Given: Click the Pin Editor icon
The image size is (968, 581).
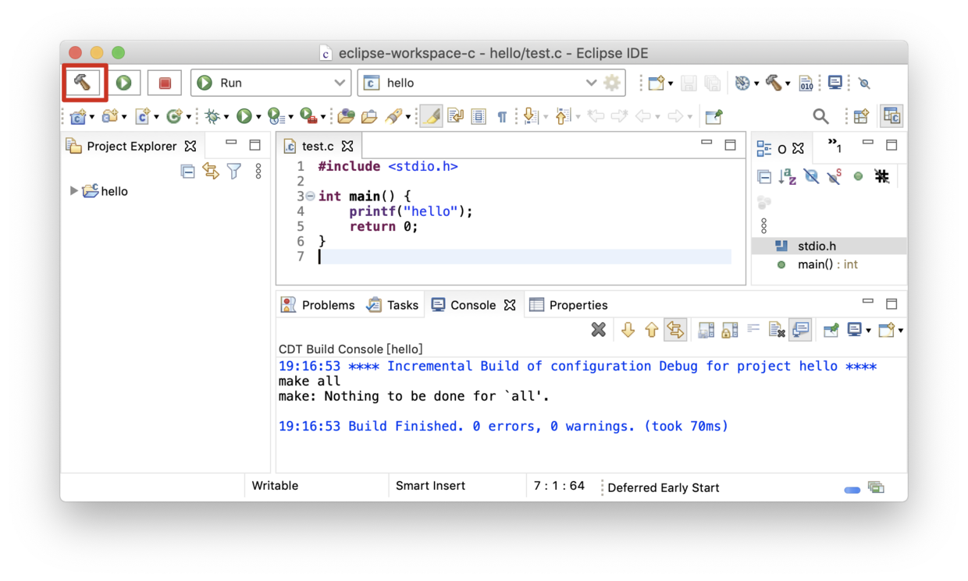Looking at the screenshot, I should pyautogui.click(x=714, y=116).
